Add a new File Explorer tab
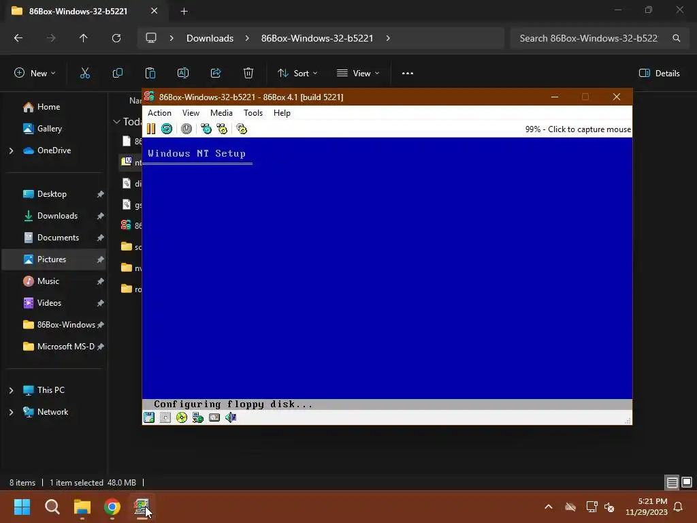 pyautogui.click(x=184, y=11)
